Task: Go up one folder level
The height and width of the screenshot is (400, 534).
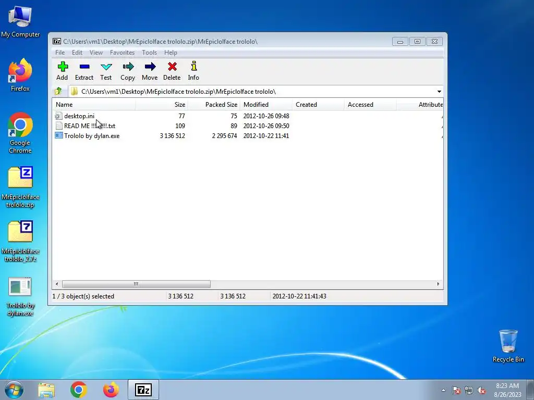Action: tap(58, 91)
